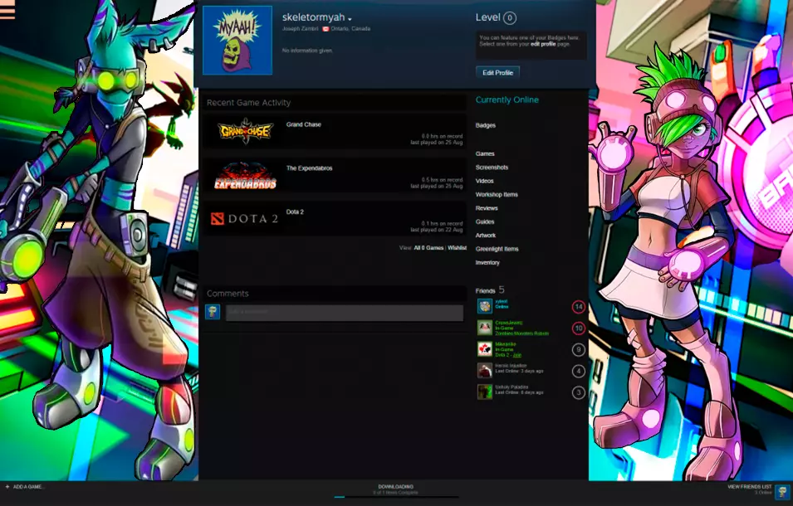Open the Guides section
Screen dimensions: 793x506
click(485, 221)
